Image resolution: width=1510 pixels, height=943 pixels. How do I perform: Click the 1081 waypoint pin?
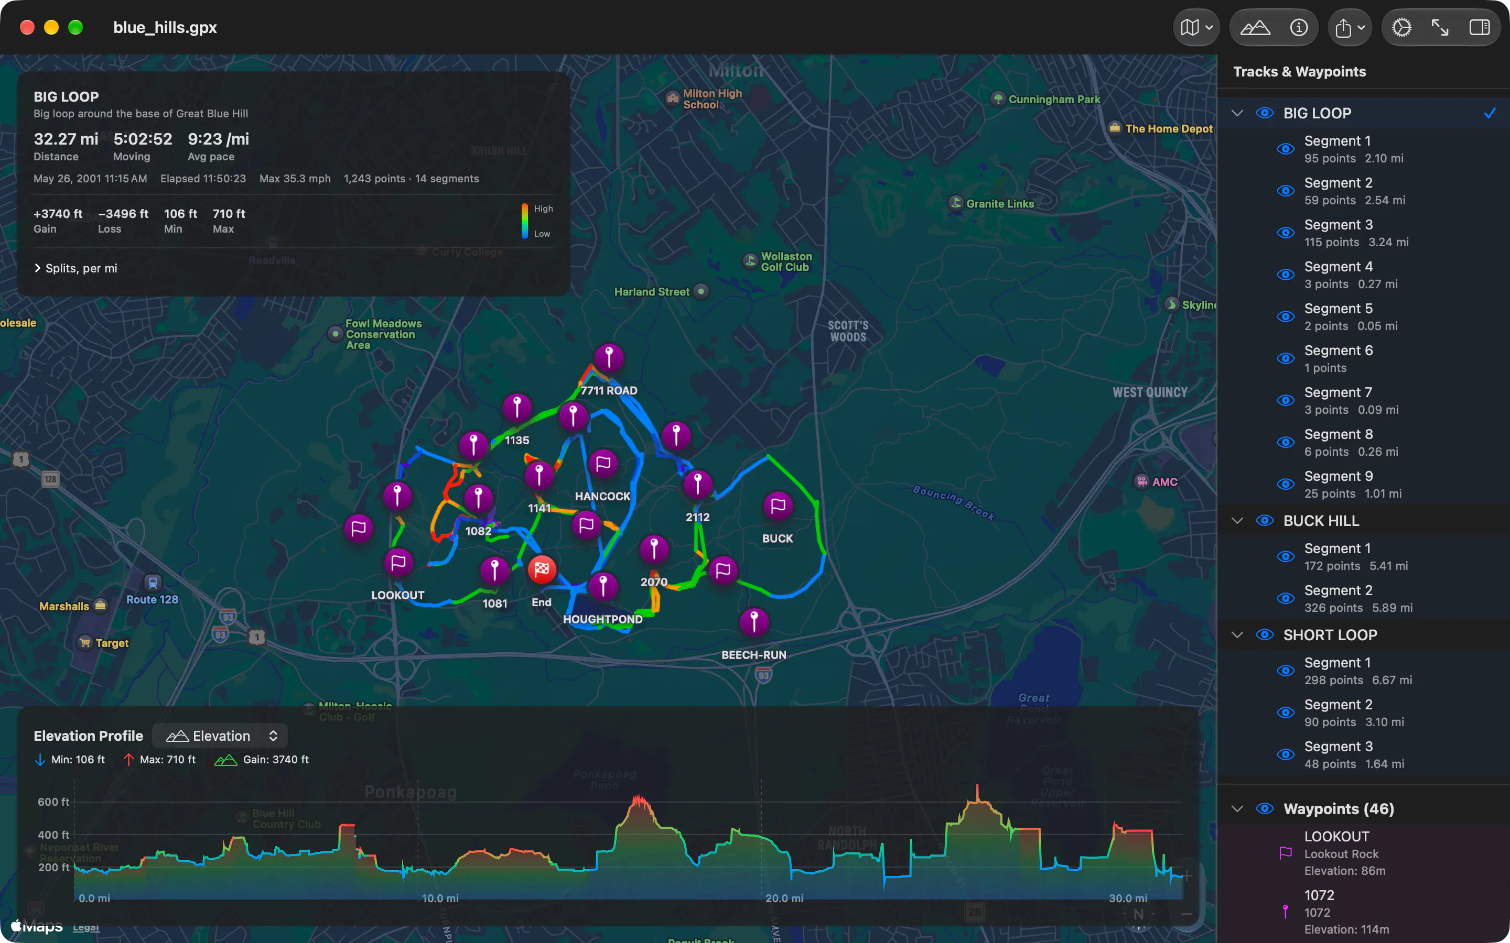pos(495,571)
